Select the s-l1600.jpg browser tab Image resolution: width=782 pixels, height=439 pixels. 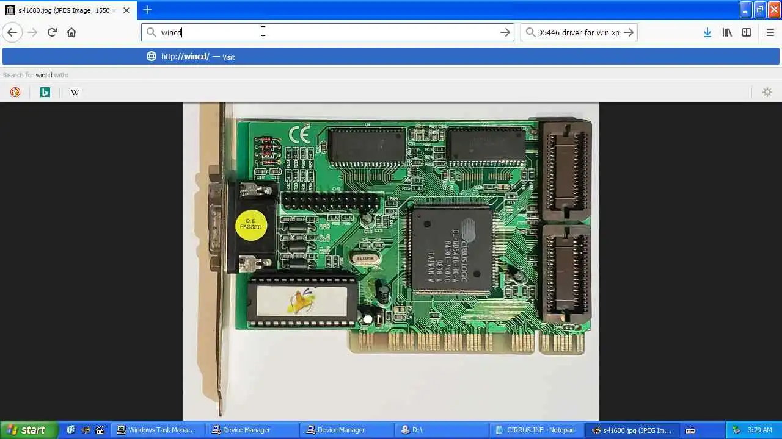[68, 10]
